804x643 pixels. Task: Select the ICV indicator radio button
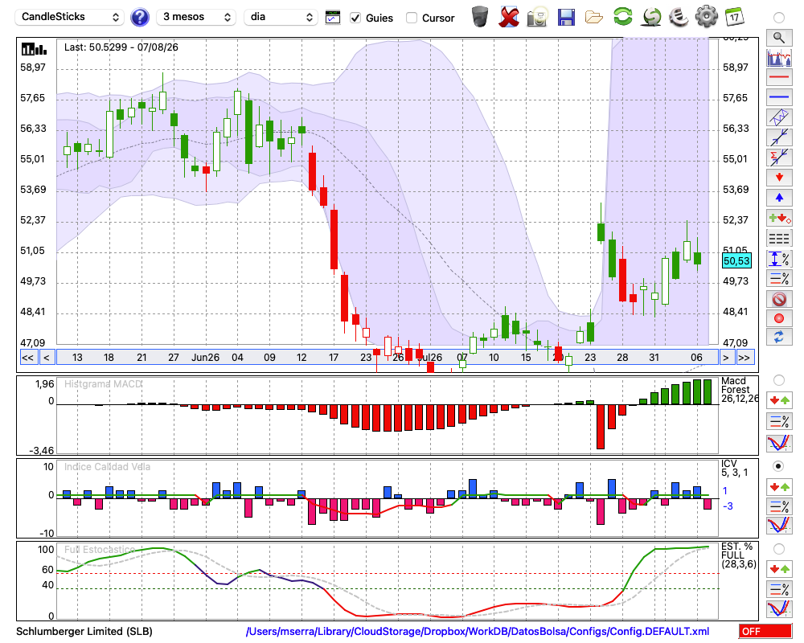tap(778, 466)
